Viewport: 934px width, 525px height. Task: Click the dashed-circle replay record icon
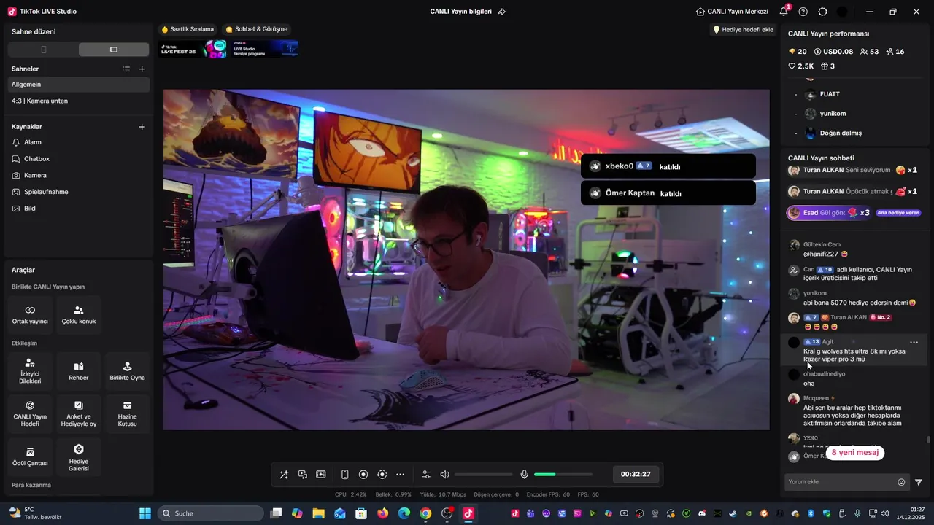[382, 475]
